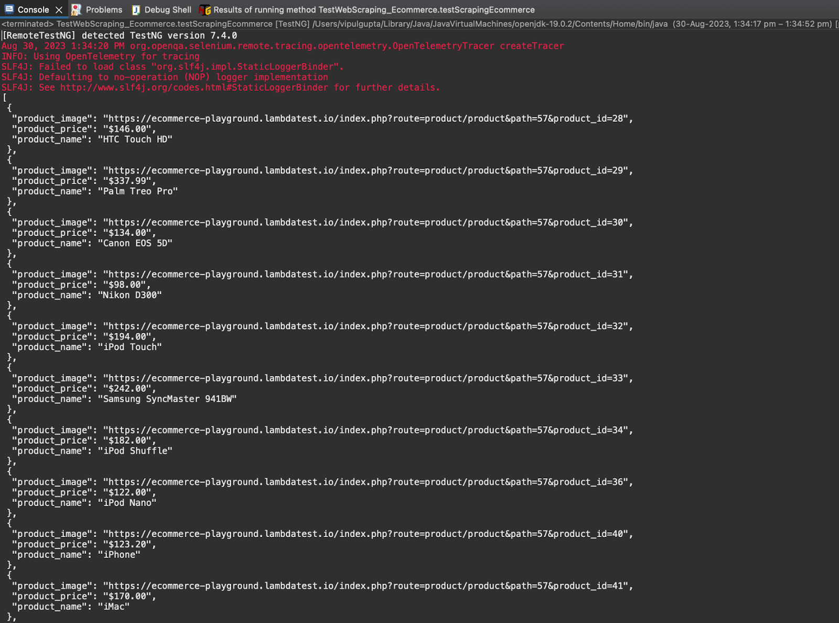This screenshot has height=623, width=839.
Task: Click the Canon EOS 5D product URL
Action: click(x=367, y=222)
